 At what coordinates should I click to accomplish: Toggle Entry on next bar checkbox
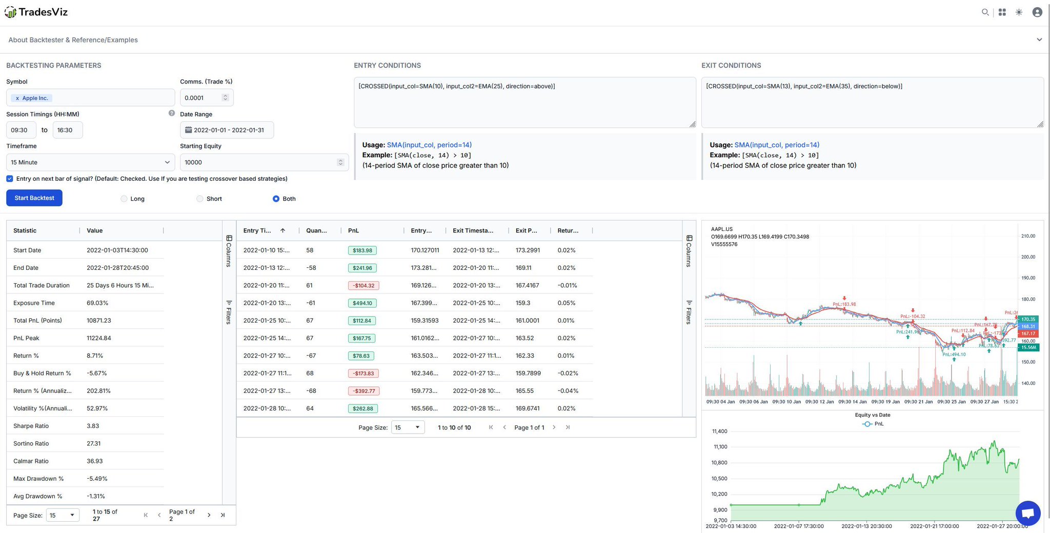coord(10,179)
